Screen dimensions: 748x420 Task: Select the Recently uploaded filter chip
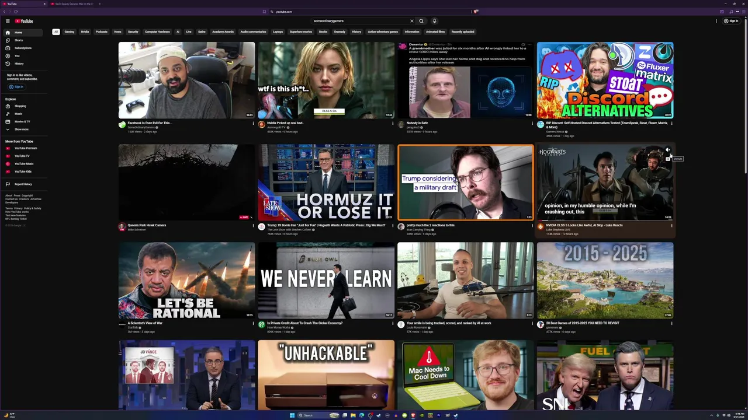463,32
